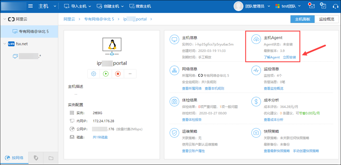Click the 立即安装 link

pos(289,57)
